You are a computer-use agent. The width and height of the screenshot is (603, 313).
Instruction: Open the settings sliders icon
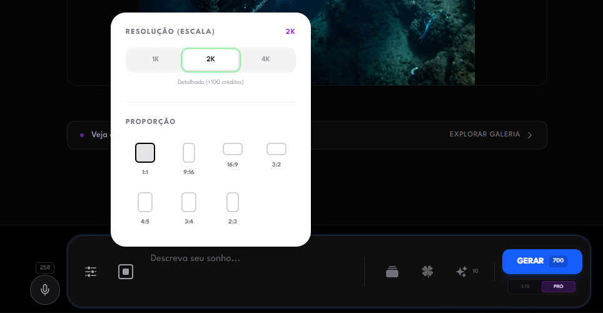91,272
